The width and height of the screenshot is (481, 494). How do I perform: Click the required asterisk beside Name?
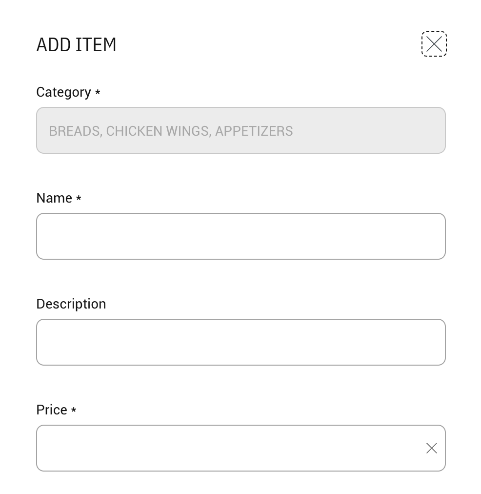(79, 198)
